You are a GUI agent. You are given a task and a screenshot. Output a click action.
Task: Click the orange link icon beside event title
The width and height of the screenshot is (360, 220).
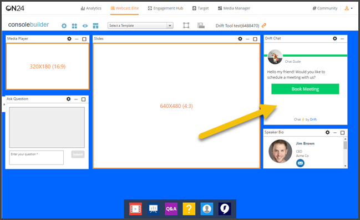(264, 26)
